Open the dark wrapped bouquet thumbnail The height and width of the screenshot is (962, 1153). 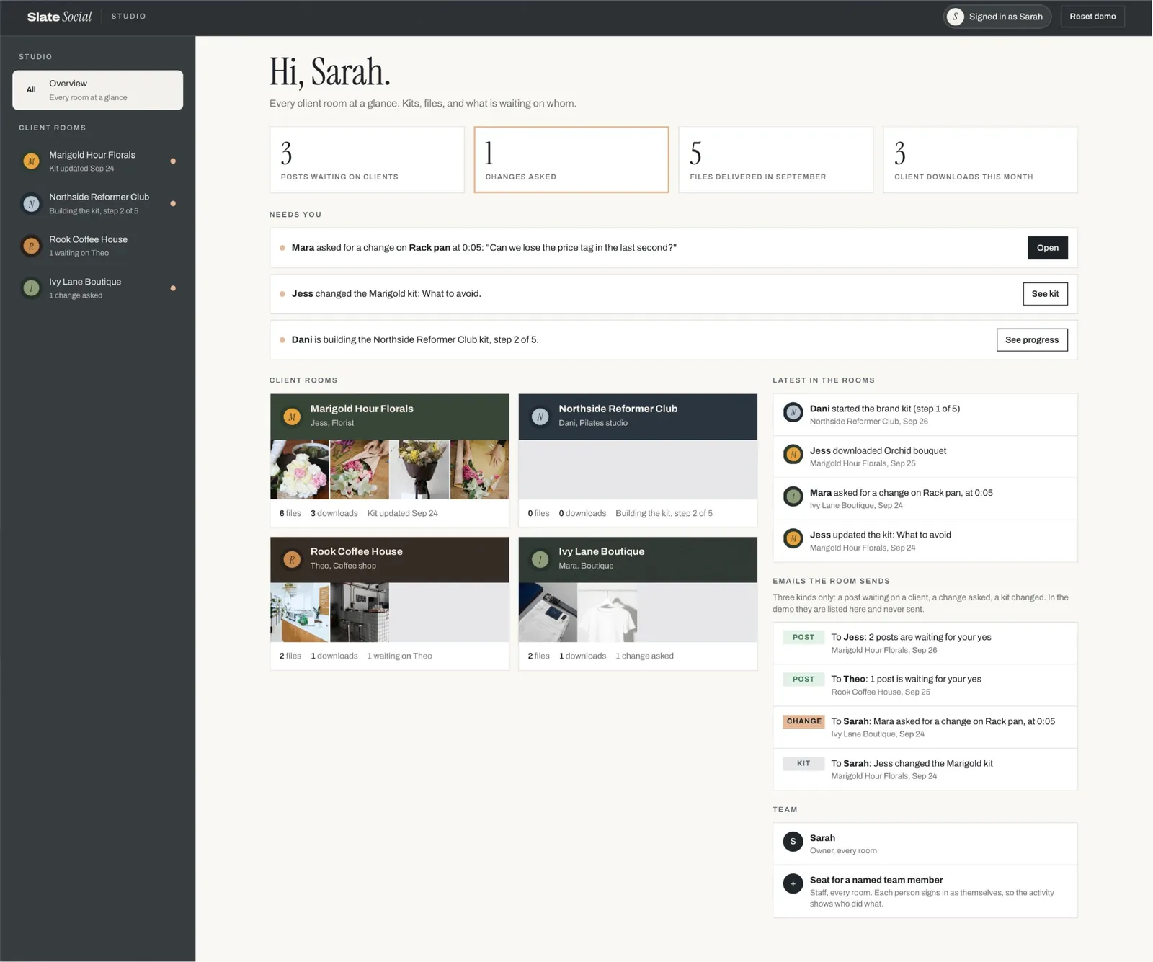click(x=419, y=470)
